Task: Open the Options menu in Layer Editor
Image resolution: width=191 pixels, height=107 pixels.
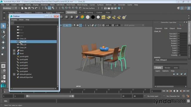Action: (165, 71)
